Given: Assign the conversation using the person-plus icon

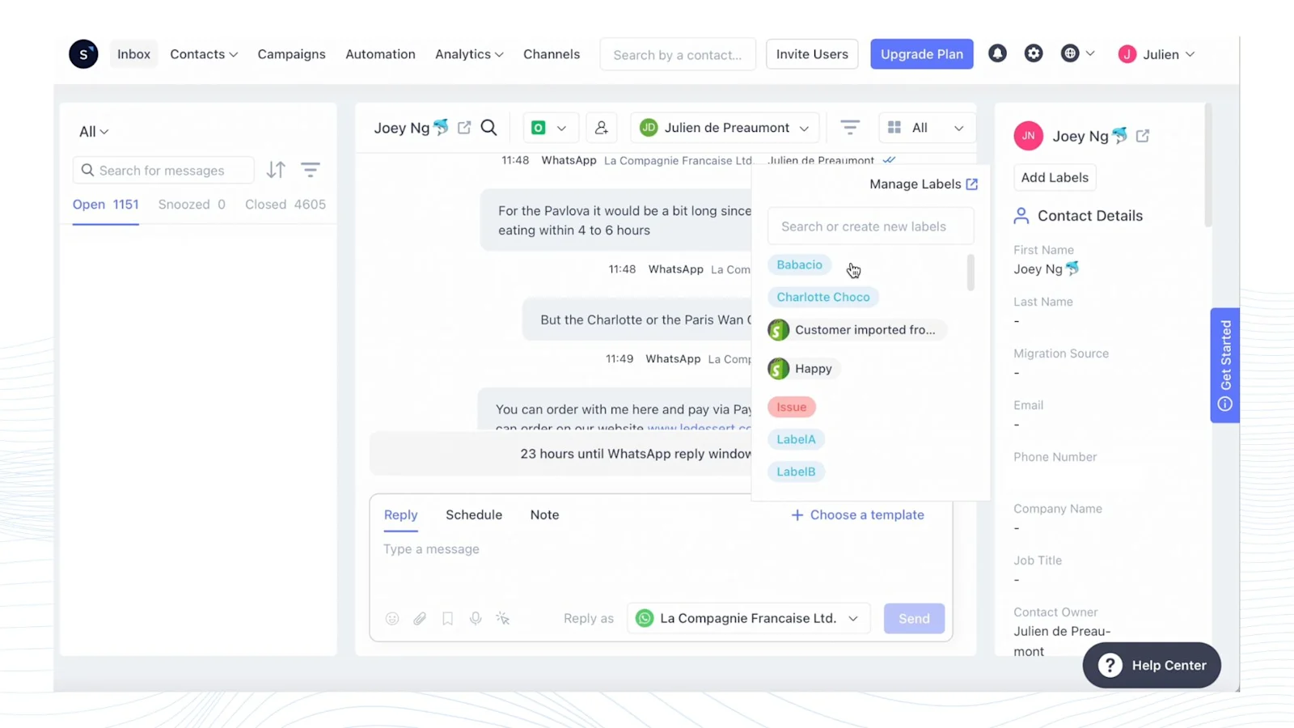Looking at the screenshot, I should (x=602, y=127).
